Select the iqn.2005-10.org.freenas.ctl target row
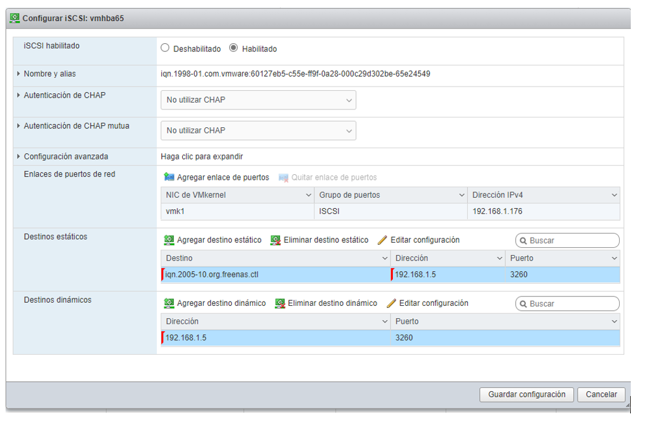 click(x=276, y=275)
